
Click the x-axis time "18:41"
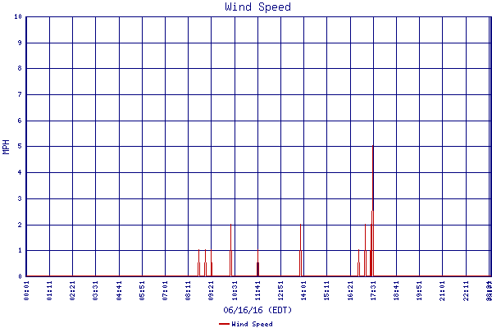click(x=396, y=290)
